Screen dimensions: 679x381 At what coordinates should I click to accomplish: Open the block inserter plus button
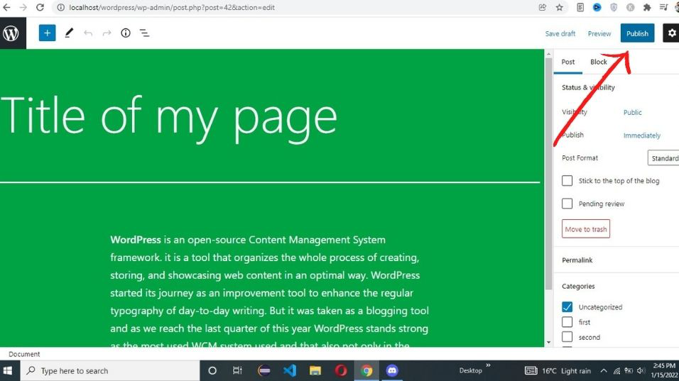click(47, 33)
